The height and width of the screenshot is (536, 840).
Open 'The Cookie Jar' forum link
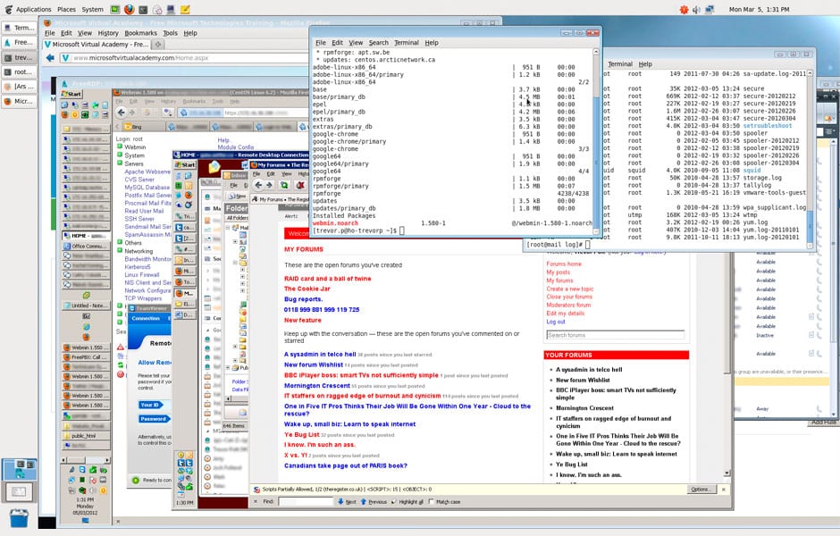point(307,289)
